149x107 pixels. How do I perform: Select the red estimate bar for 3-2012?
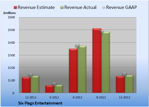click(x=50, y=89)
